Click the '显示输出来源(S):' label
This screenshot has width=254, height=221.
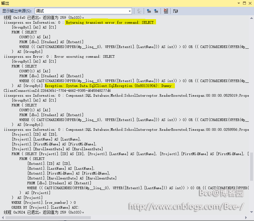[x=17, y=11]
